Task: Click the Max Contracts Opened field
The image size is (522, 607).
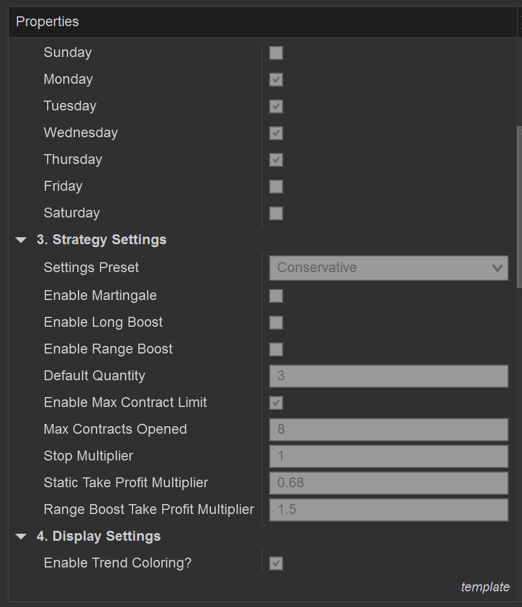Action: 388,430
